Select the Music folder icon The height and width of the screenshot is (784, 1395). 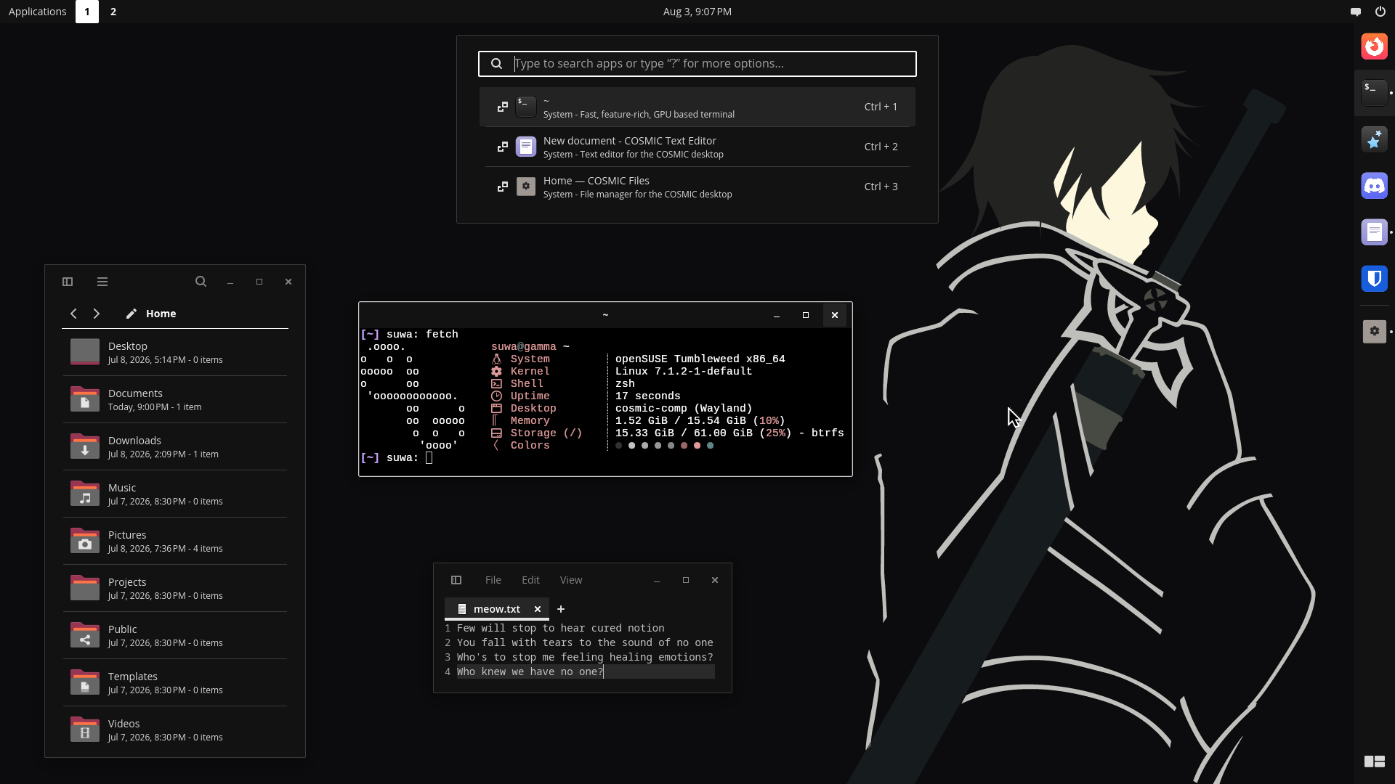tap(85, 494)
